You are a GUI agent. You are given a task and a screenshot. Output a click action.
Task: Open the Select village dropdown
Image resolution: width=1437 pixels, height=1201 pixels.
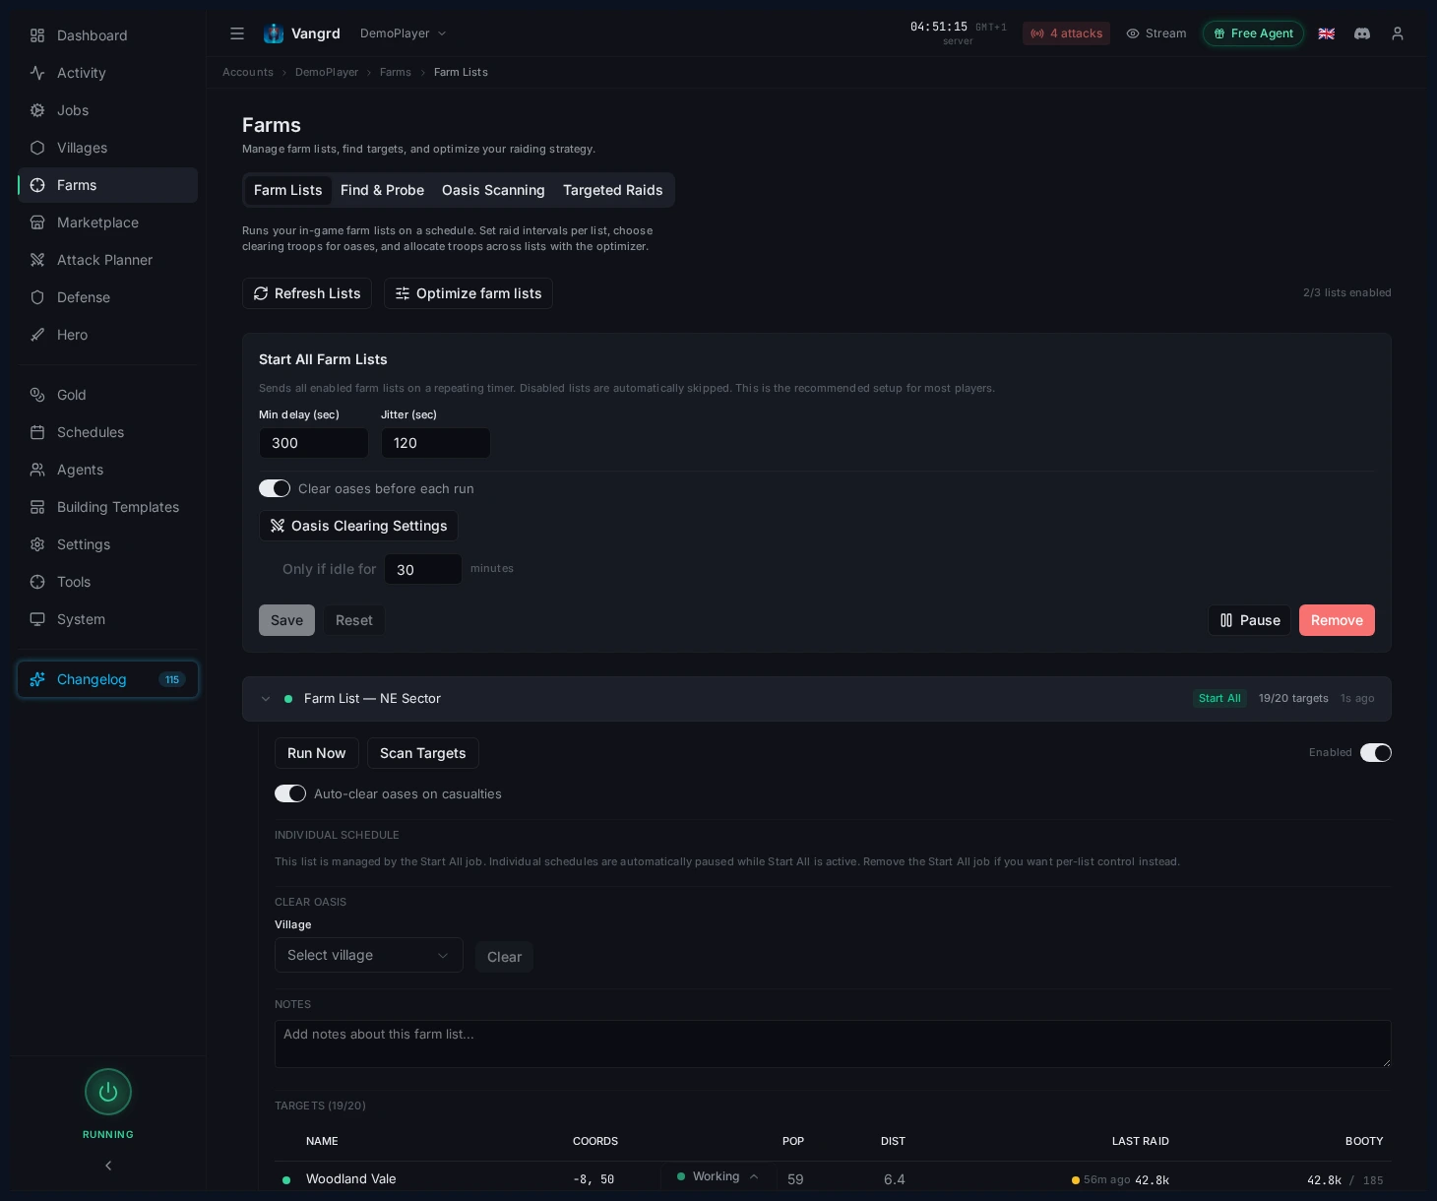pos(368,955)
